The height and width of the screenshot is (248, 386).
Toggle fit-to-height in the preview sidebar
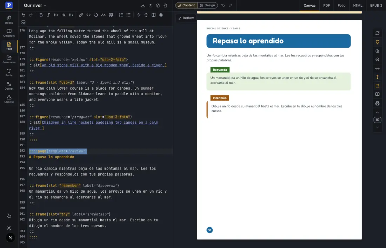pyautogui.click(x=377, y=77)
